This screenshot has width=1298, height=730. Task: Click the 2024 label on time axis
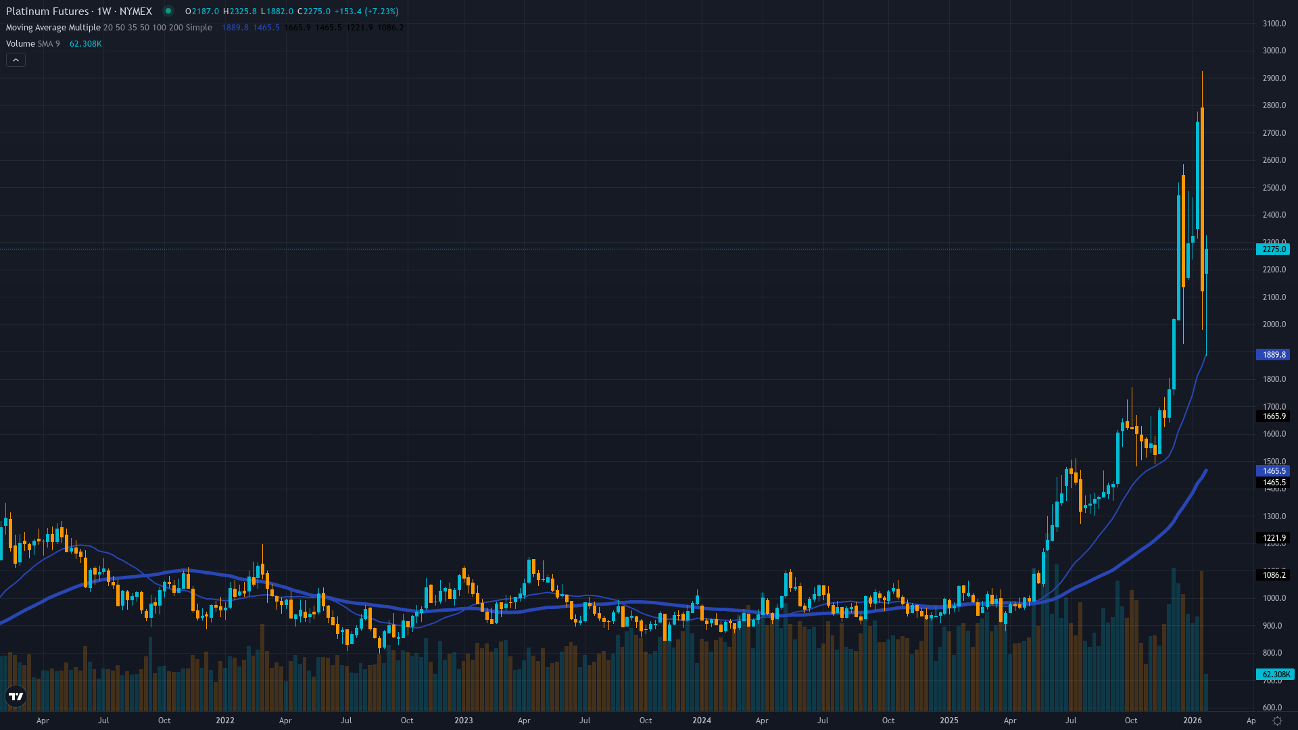click(x=702, y=721)
